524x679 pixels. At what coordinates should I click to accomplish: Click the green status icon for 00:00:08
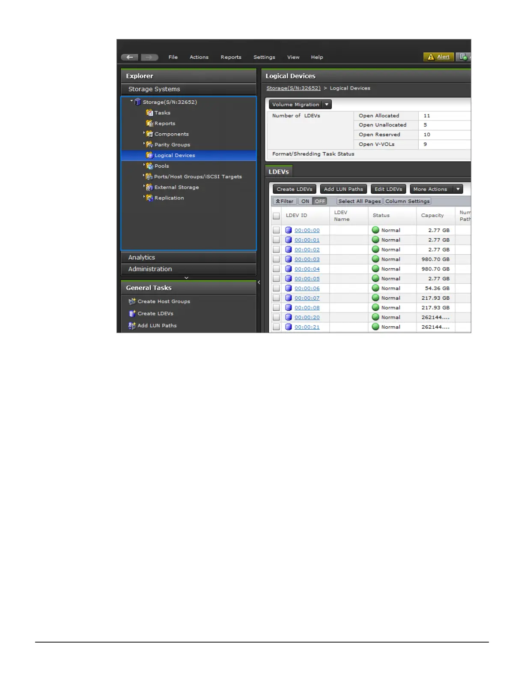[375, 307]
